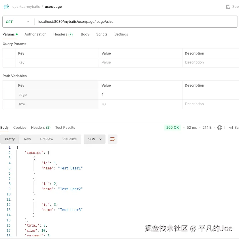Open the Test Results tab
Image resolution: width=239 pixels, height=239 pixels.
[x=65, y=127]
